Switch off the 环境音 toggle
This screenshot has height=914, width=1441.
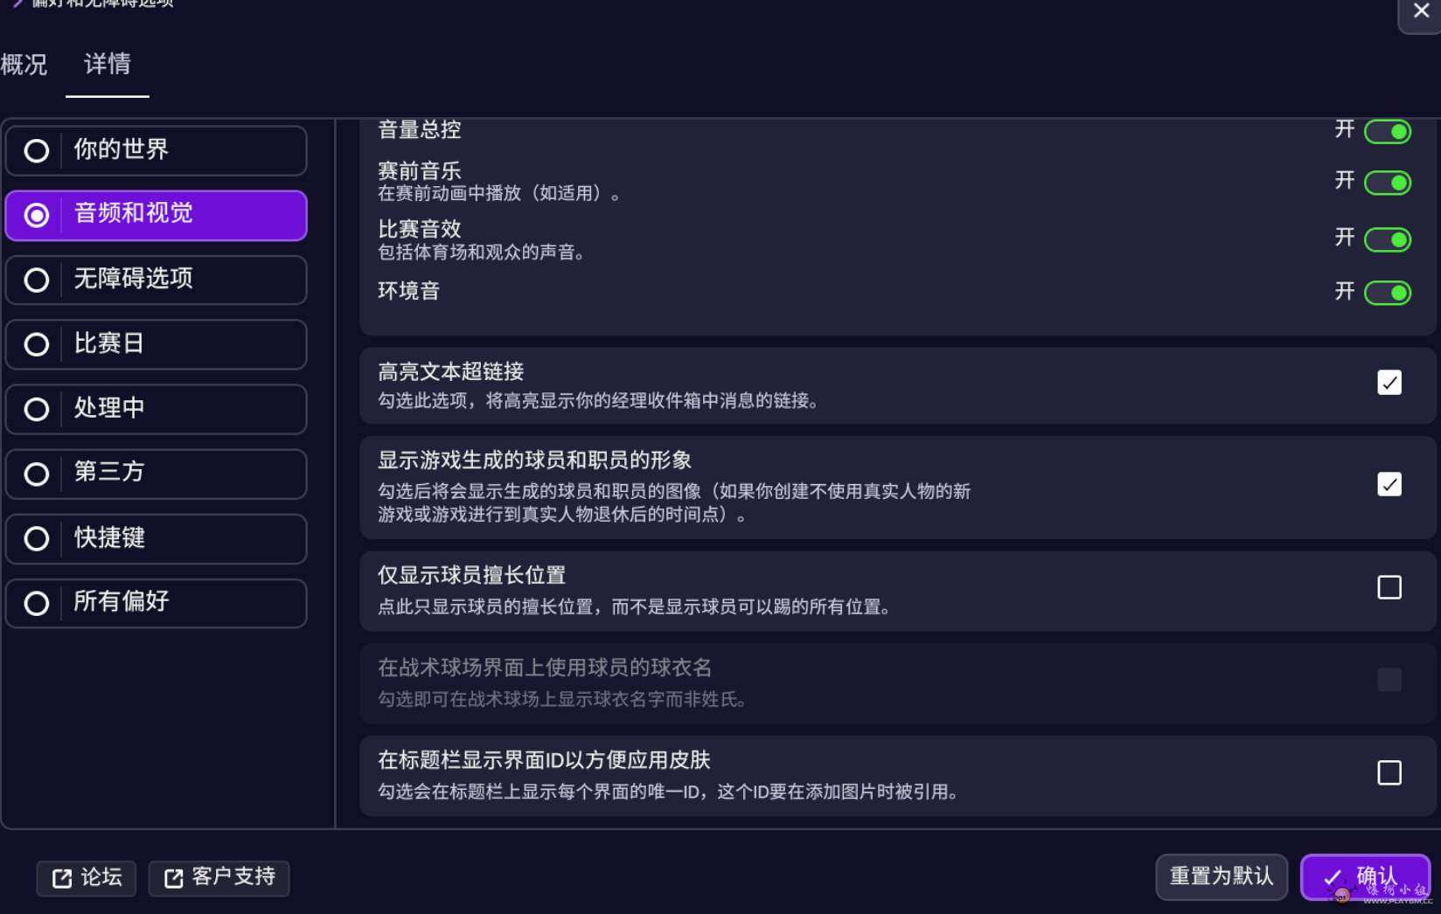[1388, 293]
